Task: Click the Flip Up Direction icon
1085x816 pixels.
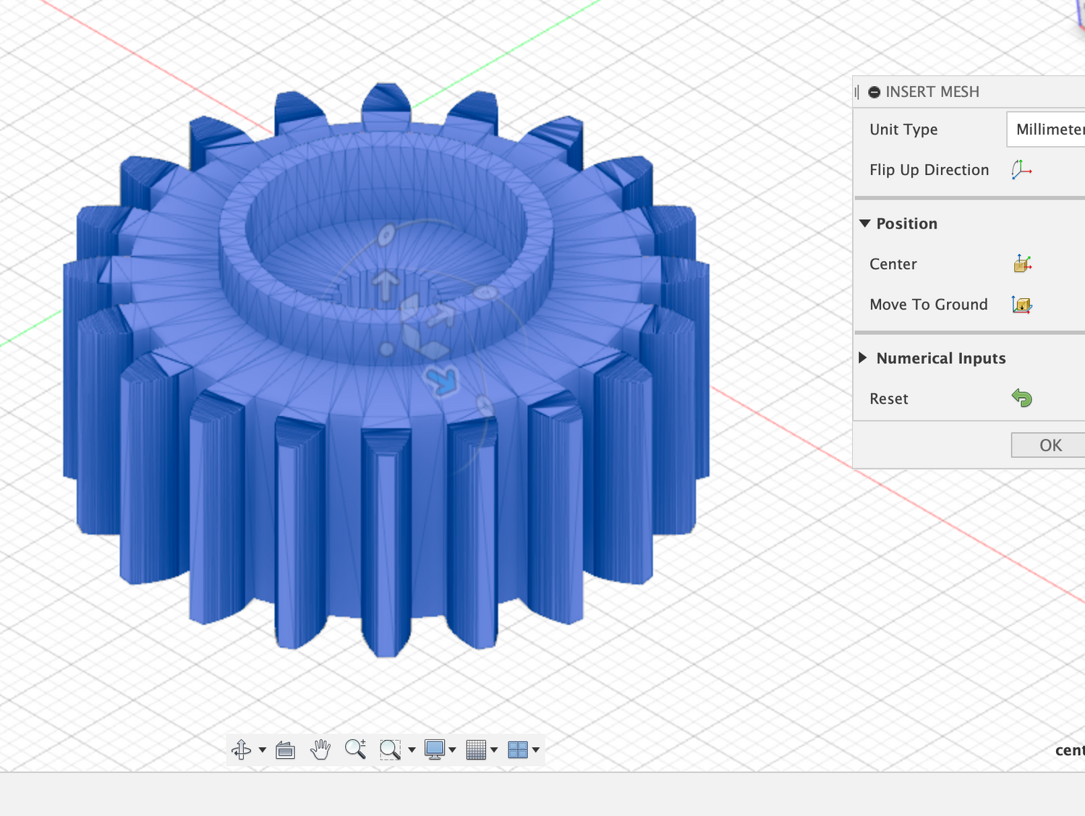Action: [1021, 170]
